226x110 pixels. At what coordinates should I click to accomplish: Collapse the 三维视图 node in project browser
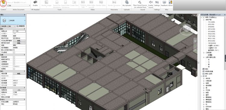(x=204, y=53)
